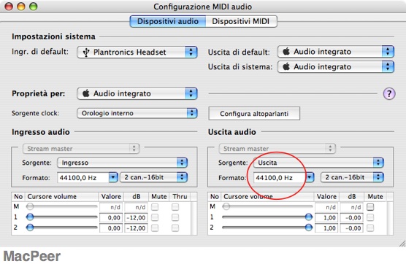Switch to Dispositivi MIDI tab
Image resolution: width=406 pixels, height=264 pixels.
point(241,21)
